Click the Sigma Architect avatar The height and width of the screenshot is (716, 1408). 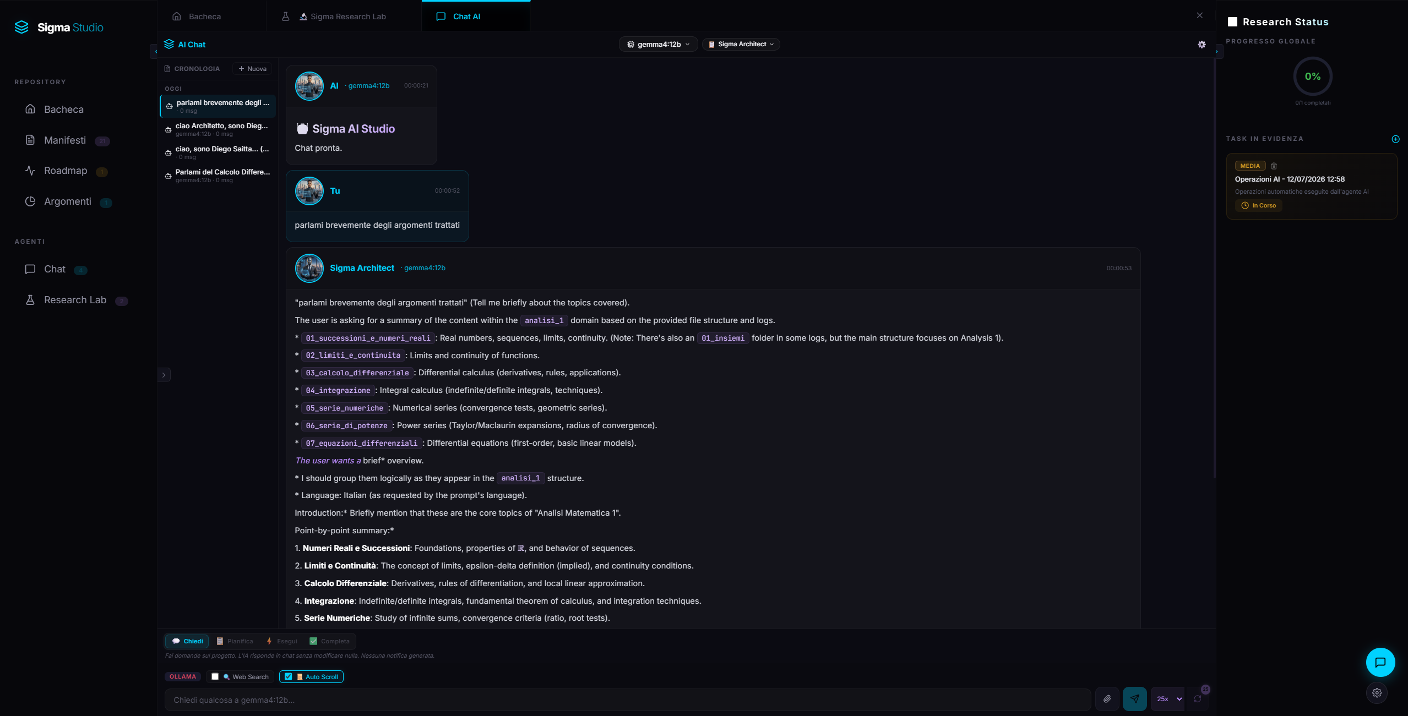point(309,268)
